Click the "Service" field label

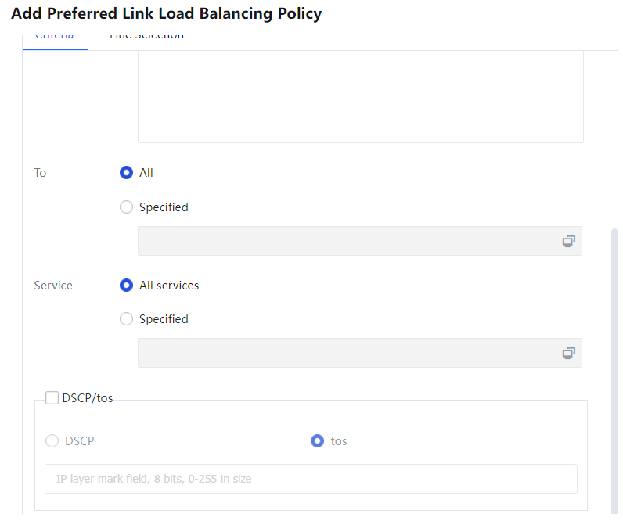coord(53,286)
